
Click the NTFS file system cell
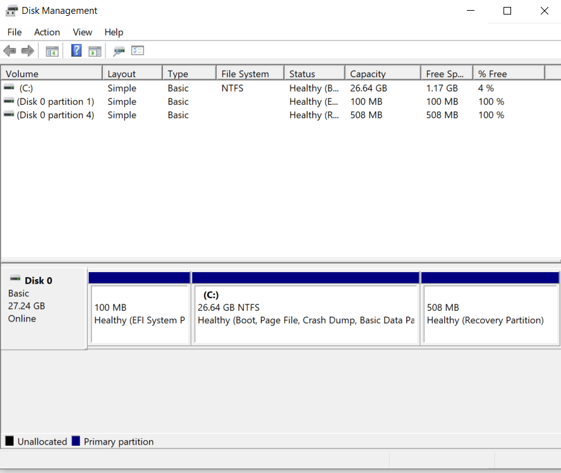232,88
